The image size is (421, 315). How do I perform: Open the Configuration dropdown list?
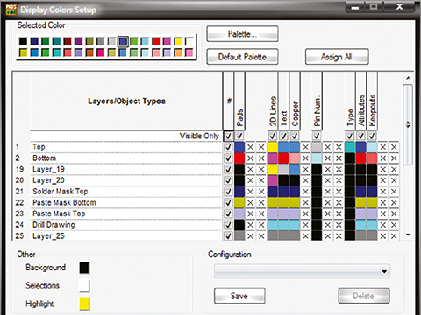pyautogui.click(x=302, y=271)
